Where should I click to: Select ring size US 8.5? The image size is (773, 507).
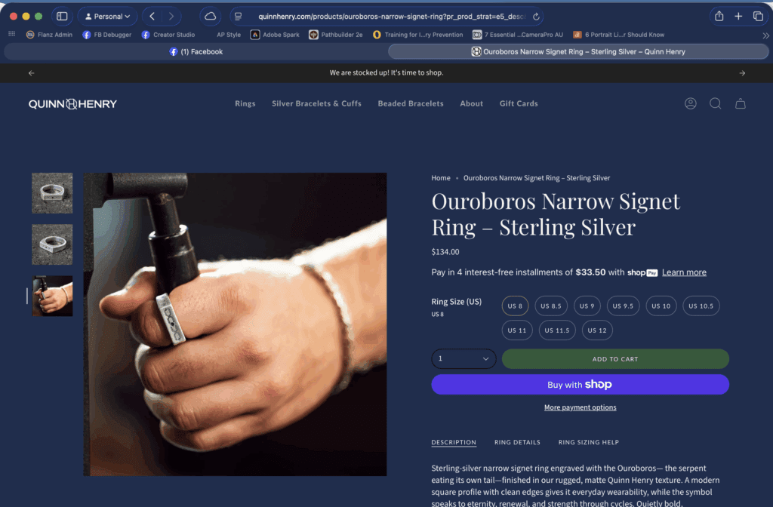550,306
